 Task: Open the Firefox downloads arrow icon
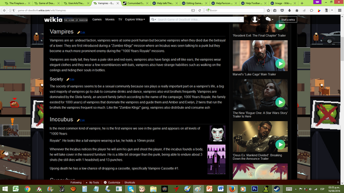point(289,10)
